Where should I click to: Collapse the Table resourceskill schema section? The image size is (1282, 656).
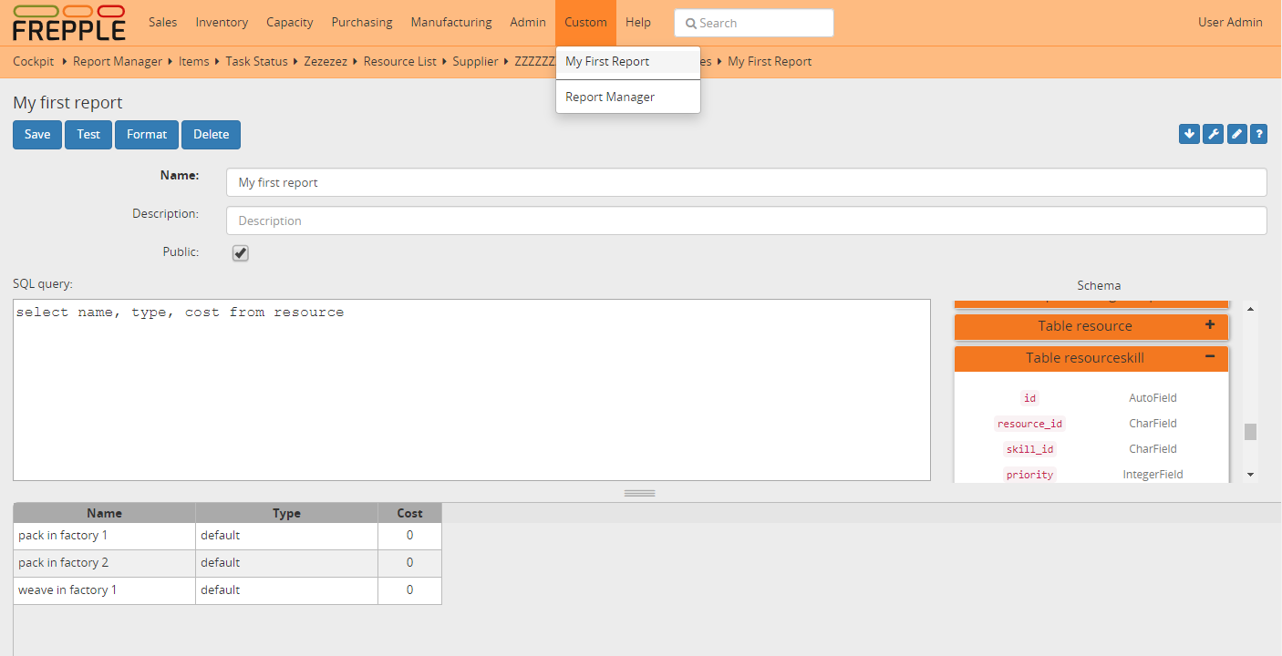pyautogui.click(x=1210, y=357)
